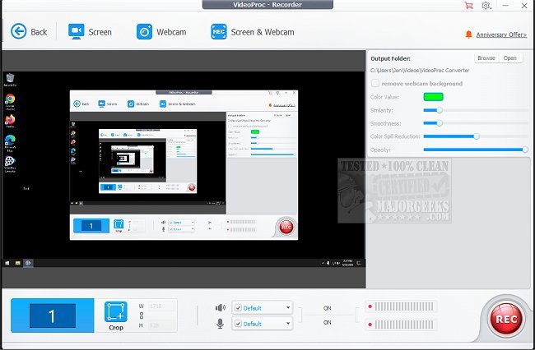
Task: Click the microphone icon
Action: coord(221,324)
